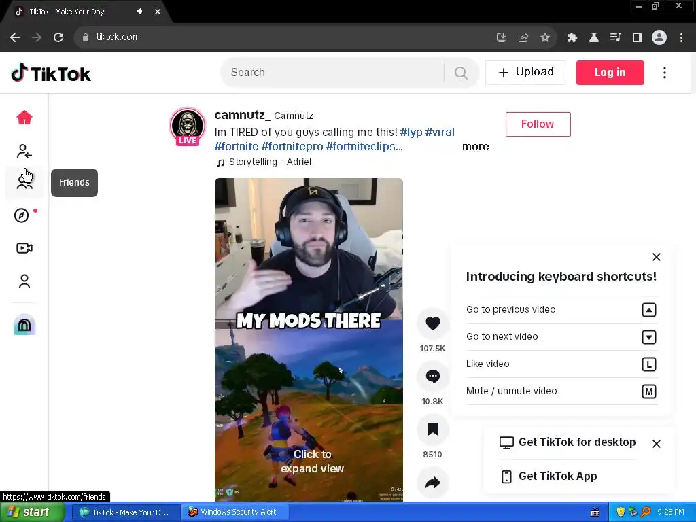The image size is (696, 522).
Task: Click the install app icon in address bar
Action: click(x=501, y=37)
